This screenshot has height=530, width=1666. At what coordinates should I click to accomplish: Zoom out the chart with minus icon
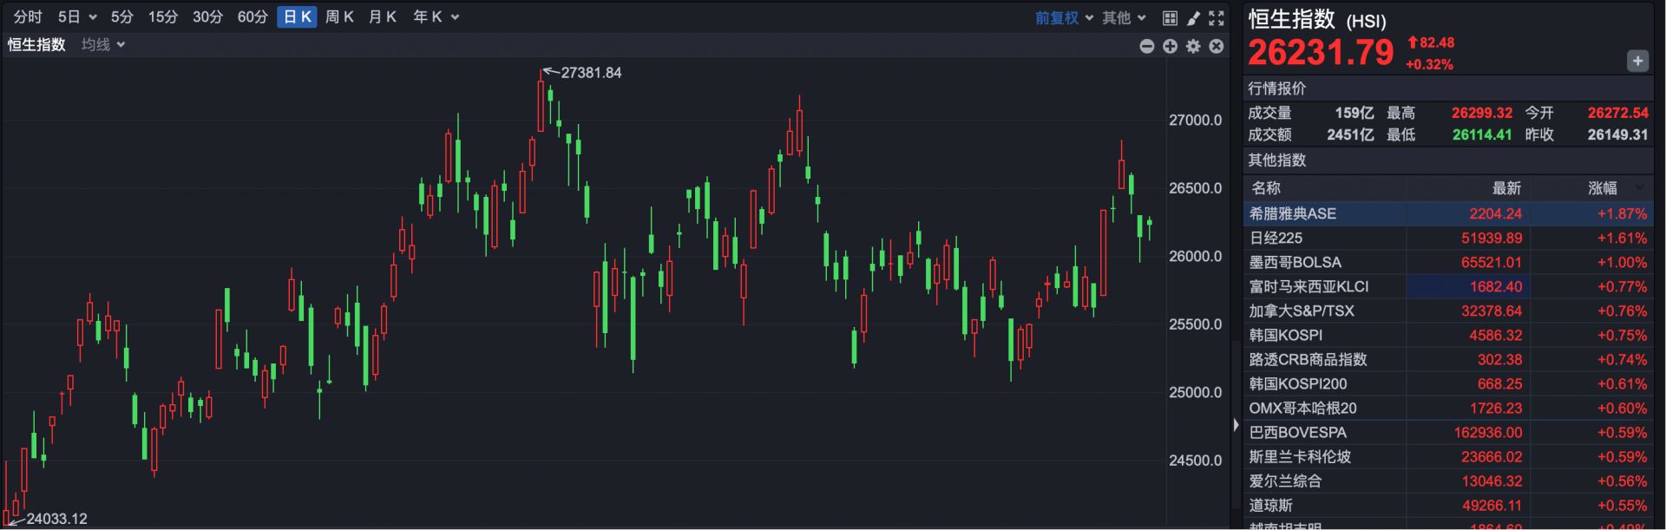[x=1146, y=46]
